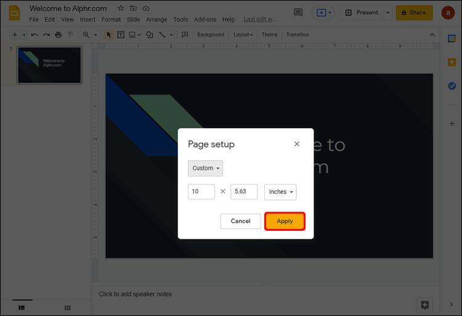Click to add speaker notes
Image resolution: width=462 pixels, height=316 pixels.
click(136, 294)
